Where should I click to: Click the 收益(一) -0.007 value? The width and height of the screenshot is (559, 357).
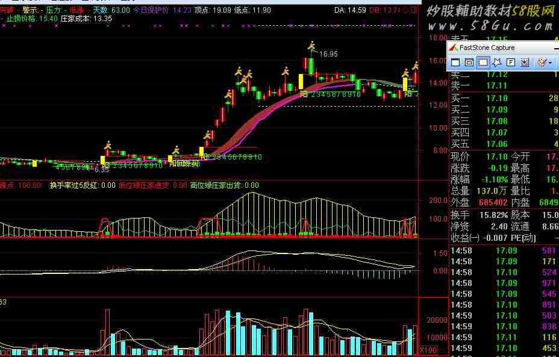point(495,238)
